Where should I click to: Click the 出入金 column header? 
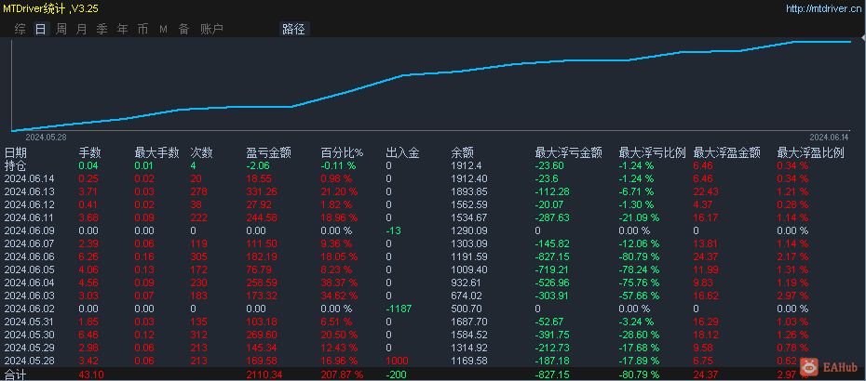[x=402, y=153]
